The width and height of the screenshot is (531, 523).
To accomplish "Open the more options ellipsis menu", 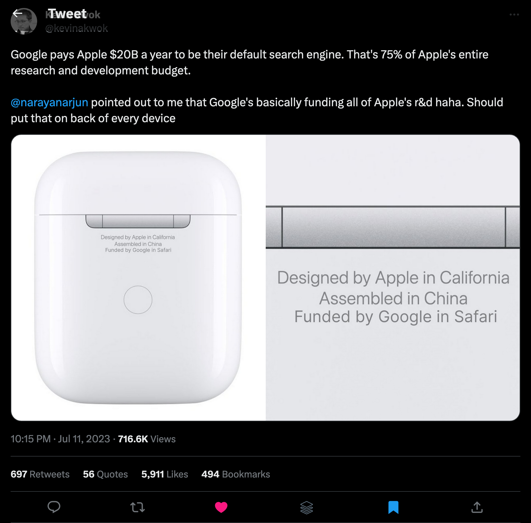I will pos(514,15).
